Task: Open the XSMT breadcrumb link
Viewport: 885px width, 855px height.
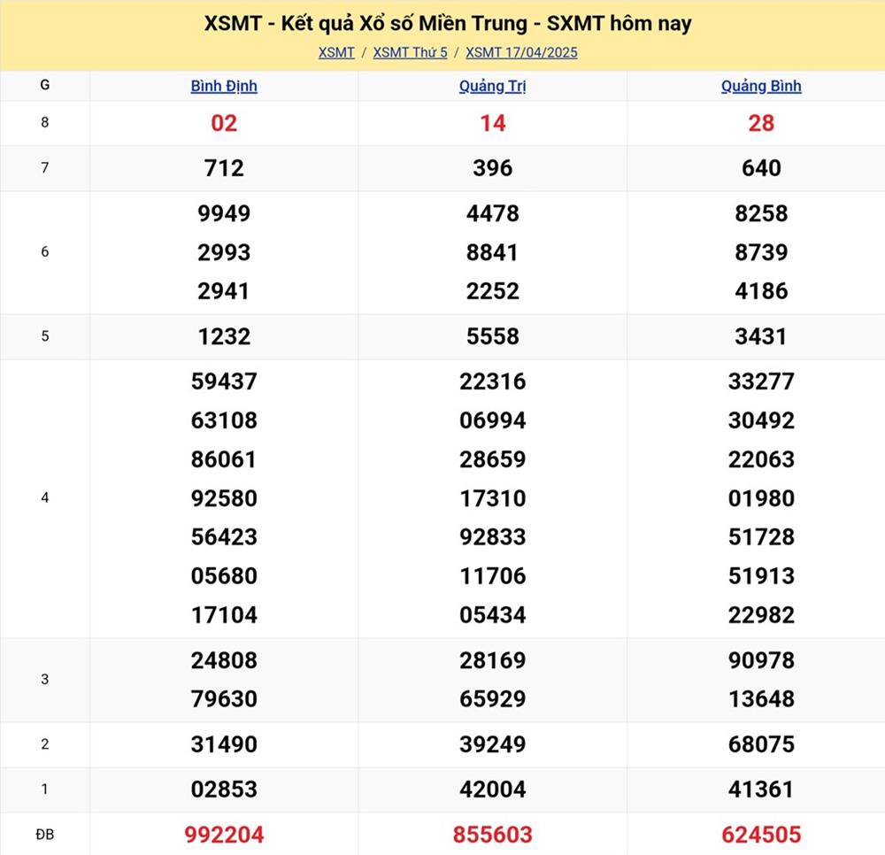Action: [x=336, y=52]
